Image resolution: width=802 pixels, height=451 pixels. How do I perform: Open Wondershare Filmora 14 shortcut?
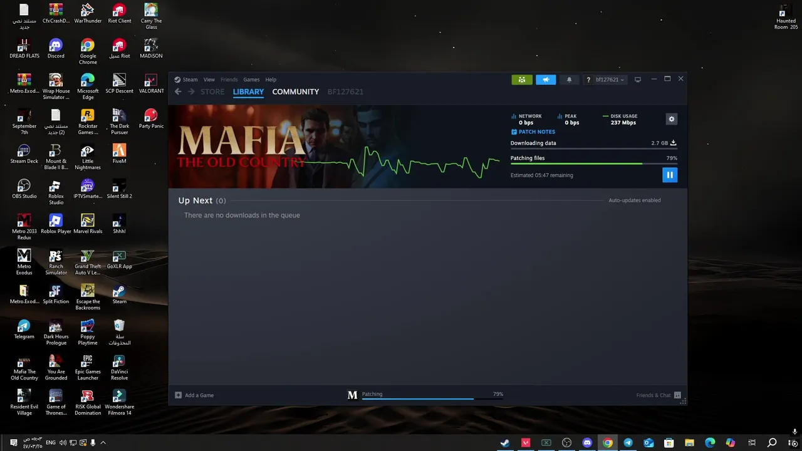click(x=119, y=402)
